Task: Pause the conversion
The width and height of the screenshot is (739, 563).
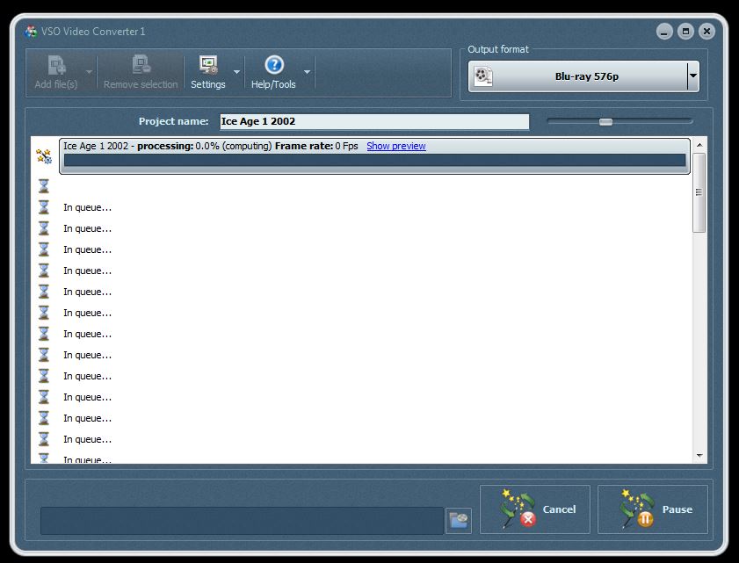Action: [653, 509]
